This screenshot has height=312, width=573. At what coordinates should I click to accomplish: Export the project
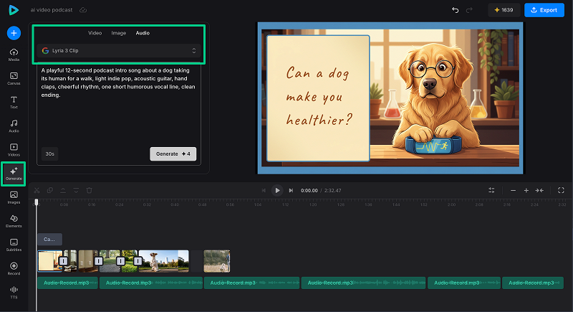click(544, 10)
